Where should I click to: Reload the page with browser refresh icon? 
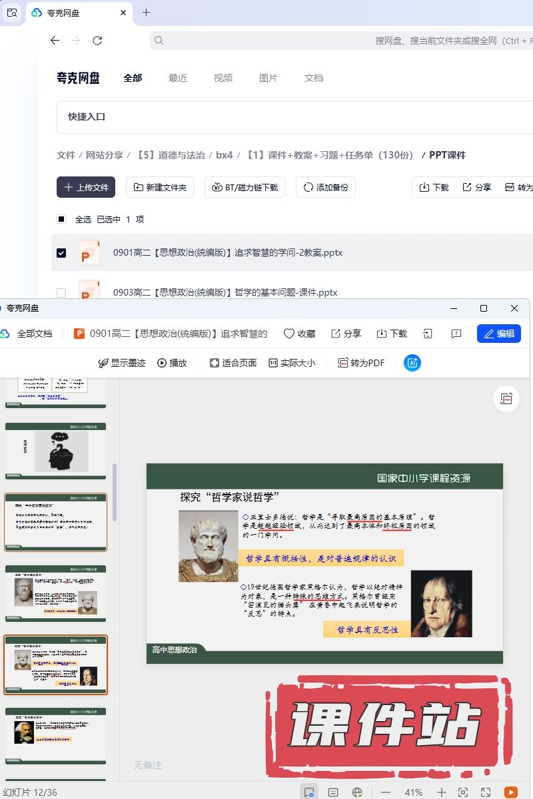pyautogui.click(x=97, y=41)
